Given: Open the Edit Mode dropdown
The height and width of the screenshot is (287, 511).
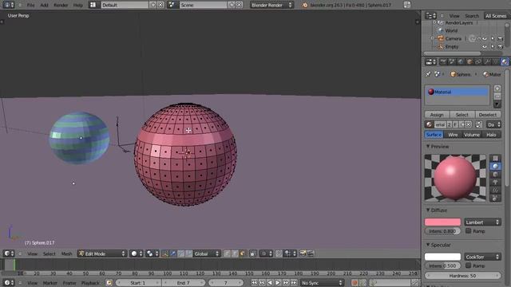Looking at the screenshot, I should (102, 254).
